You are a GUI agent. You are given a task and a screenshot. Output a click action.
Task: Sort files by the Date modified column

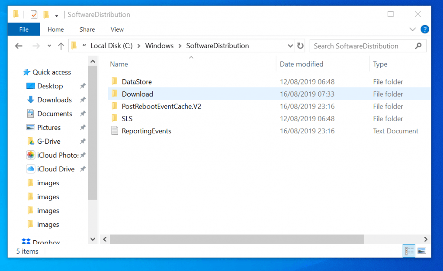coord(301,64)
